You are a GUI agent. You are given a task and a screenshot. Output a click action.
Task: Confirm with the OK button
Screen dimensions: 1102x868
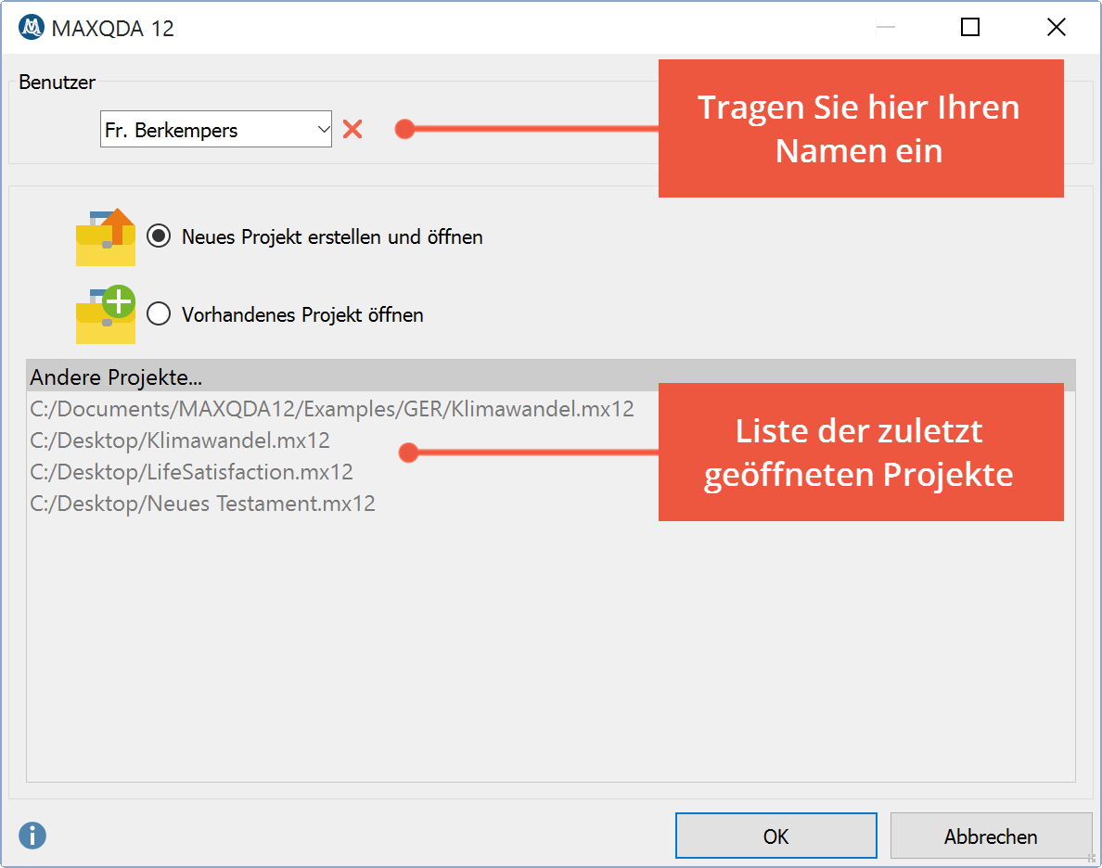pos(775,836)
